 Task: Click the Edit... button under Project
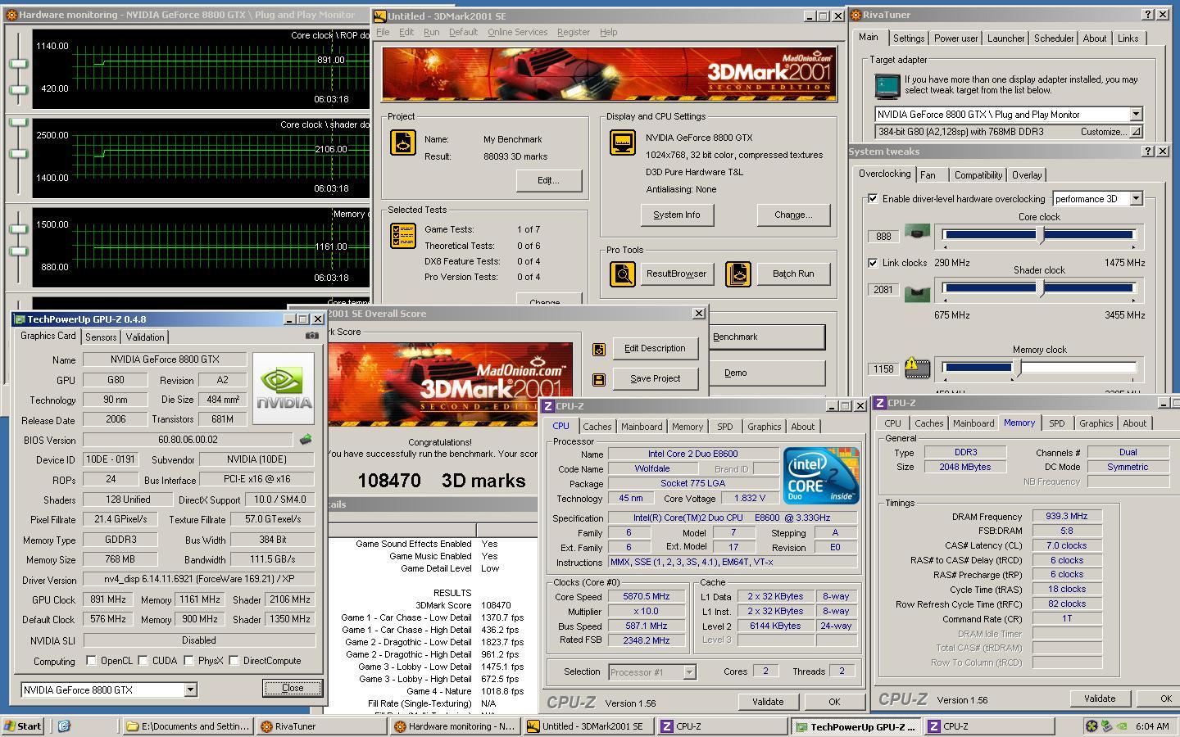point(548,180)
